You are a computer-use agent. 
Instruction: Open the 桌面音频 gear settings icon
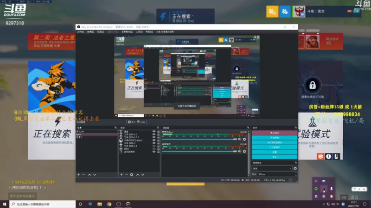(244, 152)
